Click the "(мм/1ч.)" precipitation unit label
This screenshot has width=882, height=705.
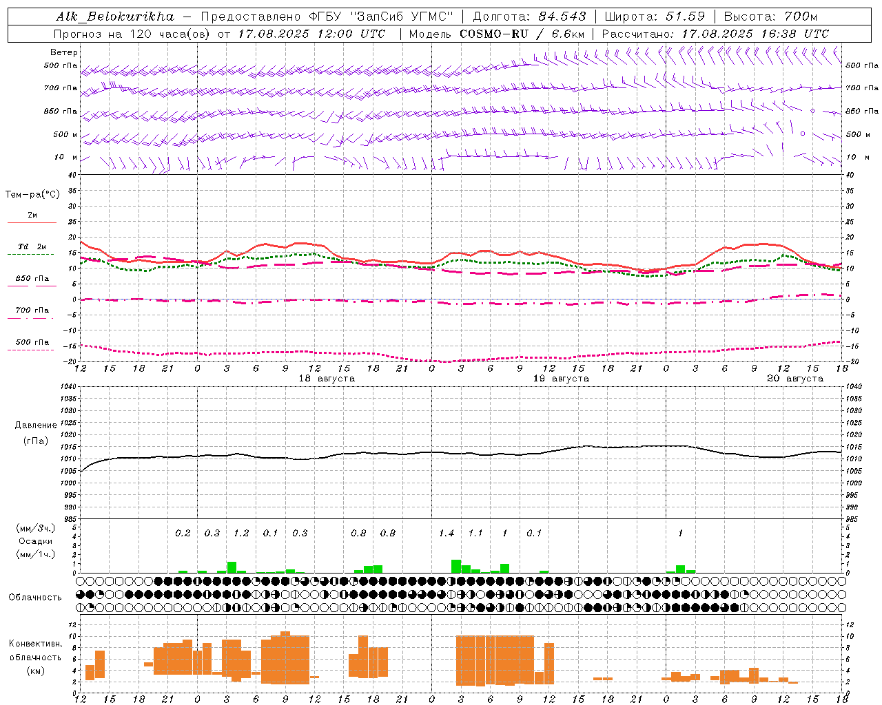point(35,554)
